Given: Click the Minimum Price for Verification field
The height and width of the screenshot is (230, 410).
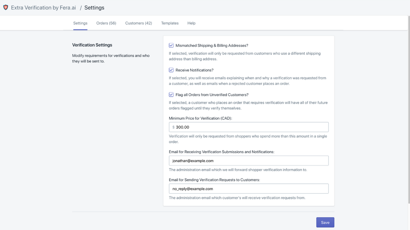Looking at the screenshot, I should [249, 127].
